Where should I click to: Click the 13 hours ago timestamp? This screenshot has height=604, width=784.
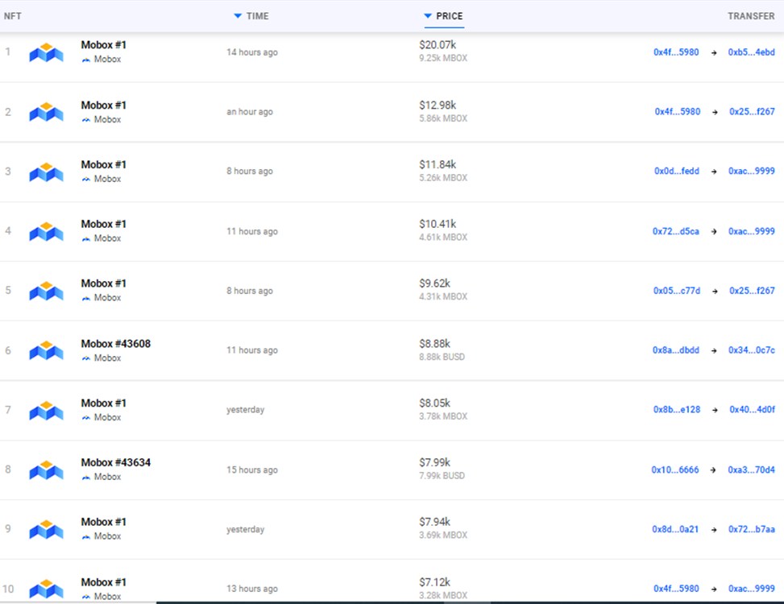click(252, 589)
